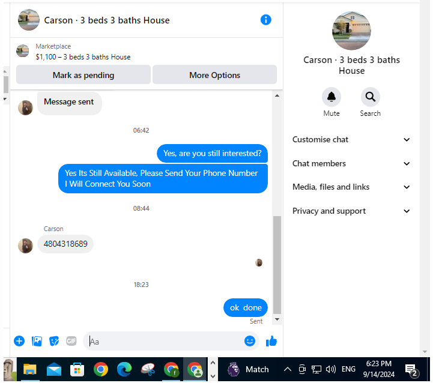Open Microsoft Edge from the taskbar
Image resolution: width=433 pixels, height=383 pixels.
pyautogui.click(x=124, y=369)
